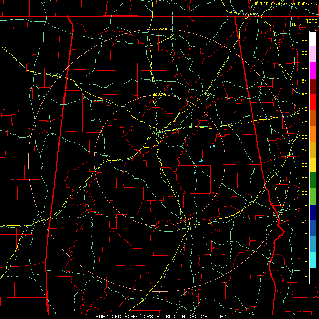Select the dark red legend block

pos(313,86)
